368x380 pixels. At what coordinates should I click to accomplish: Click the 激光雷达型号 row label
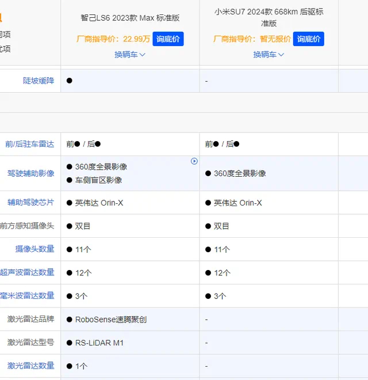coord(30,342)
